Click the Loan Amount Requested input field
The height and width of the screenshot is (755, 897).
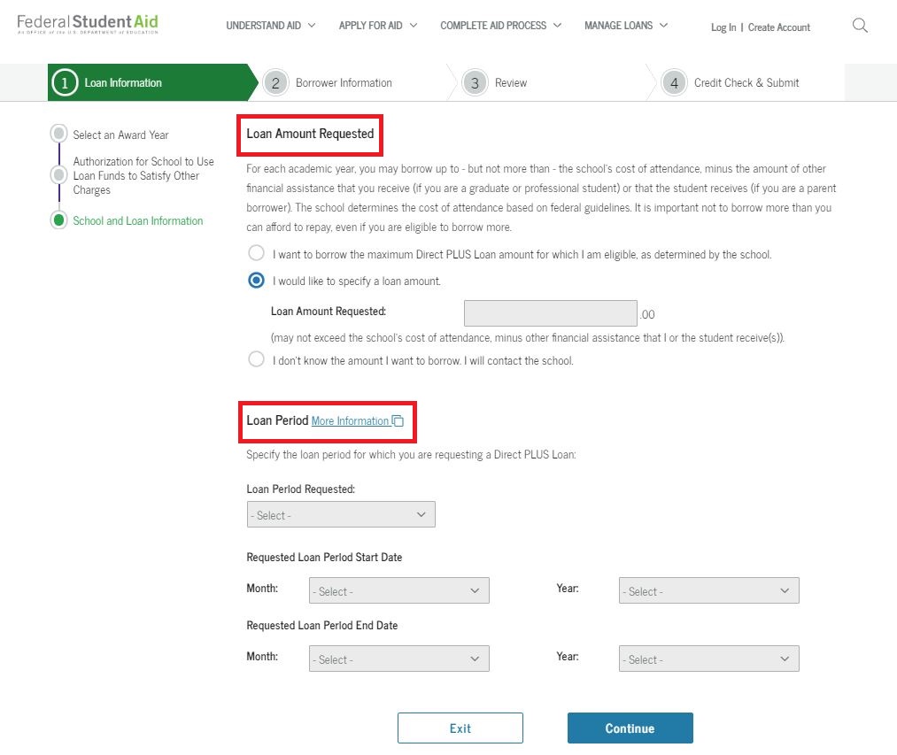point(550,312)
